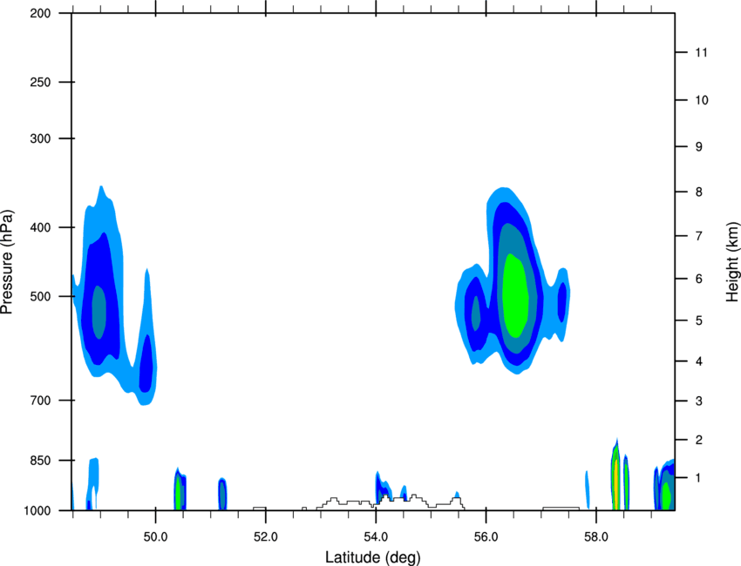Click the 400 pressure tick label
This screenshot has height=566, width=741.
pyautogui.click(x=40, y=227)
